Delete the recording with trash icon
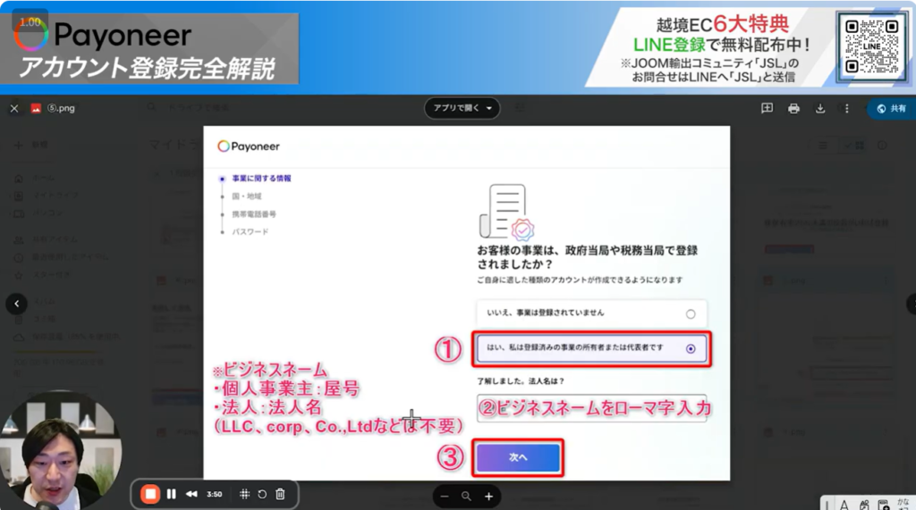916x510 pixels. (x=280, y=494)
